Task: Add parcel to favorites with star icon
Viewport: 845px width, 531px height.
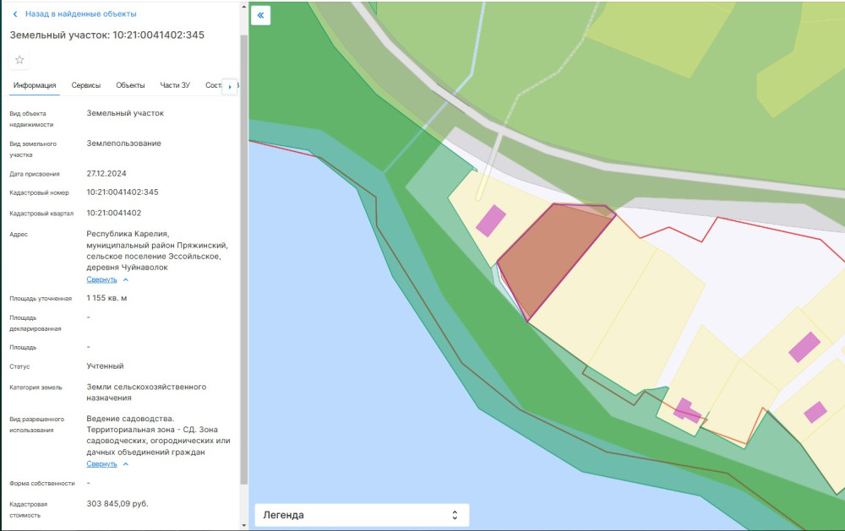Action: point(19,60)
